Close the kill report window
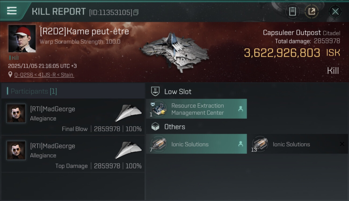Image resolution: width=349 pixels, height=201 pixels. tap(335, 12)
